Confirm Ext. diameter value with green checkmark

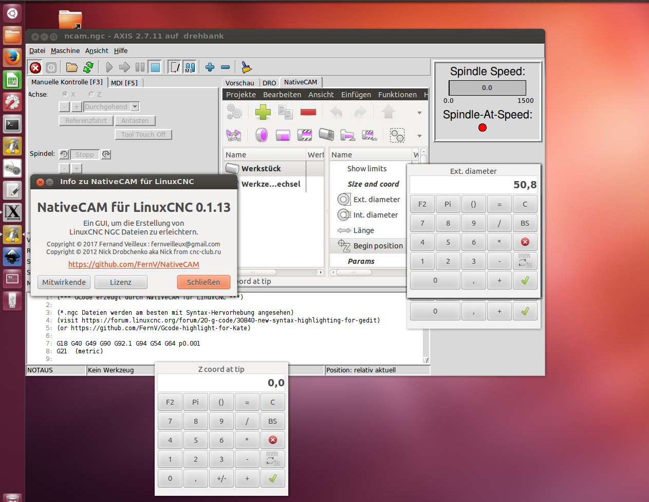pyautogui.click(x=525, y=280)
